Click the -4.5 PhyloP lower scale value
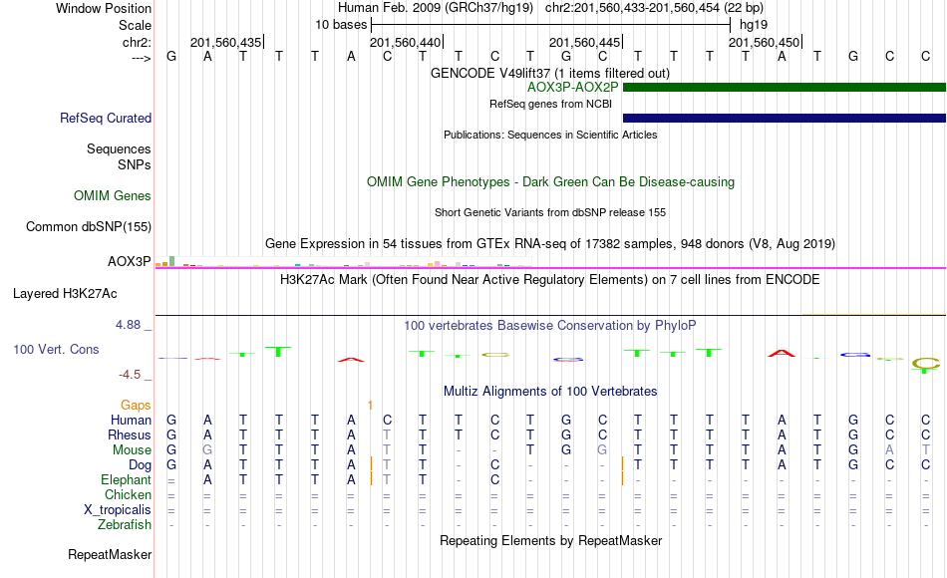Screen dimensions: 947x578 (x=130, y=375)
